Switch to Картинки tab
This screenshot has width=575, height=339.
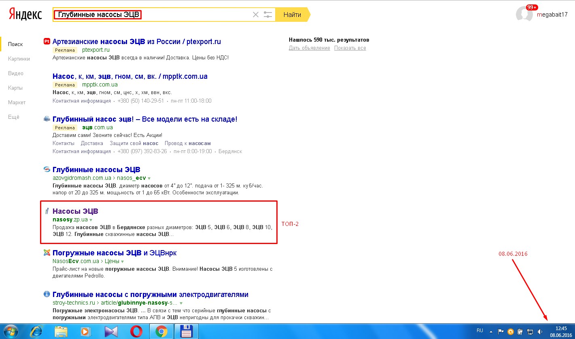19,59
